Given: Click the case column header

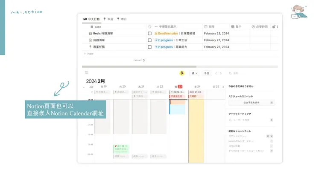Looking at the screenshot, I should pyautogui.click(x=96, y=27).
